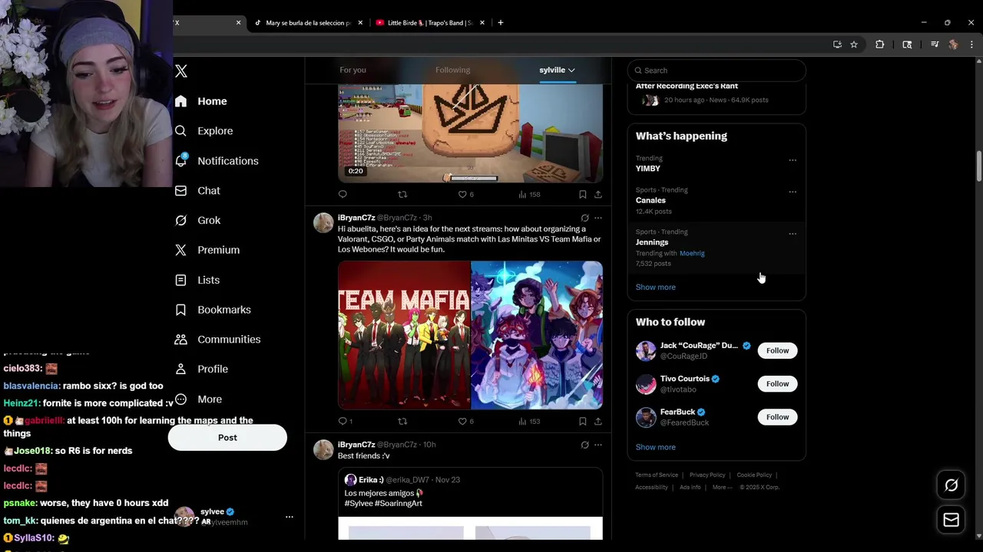
Task: Open more options for the YIMBY trend
Action: point(793,160)
